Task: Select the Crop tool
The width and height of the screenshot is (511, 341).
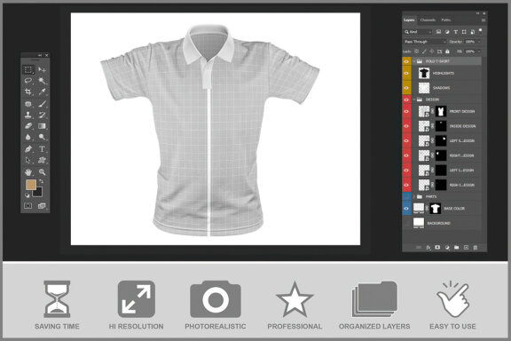Action: (x=28, y=91)
